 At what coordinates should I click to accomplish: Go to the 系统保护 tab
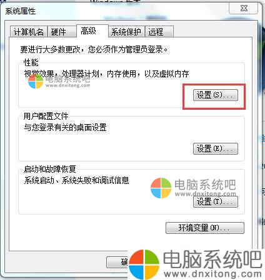(126, 32)
